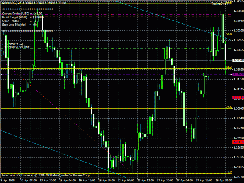Click the 1.29035 price axis label
This screenshot has height=183, width=244.
(x=239, y=167)
